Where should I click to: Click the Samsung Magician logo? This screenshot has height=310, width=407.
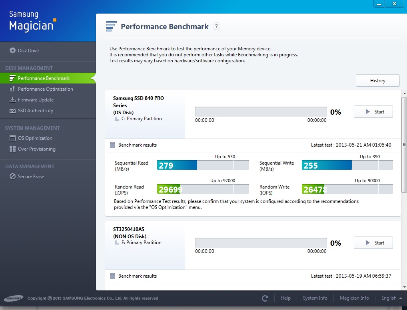tap(32, 21)
